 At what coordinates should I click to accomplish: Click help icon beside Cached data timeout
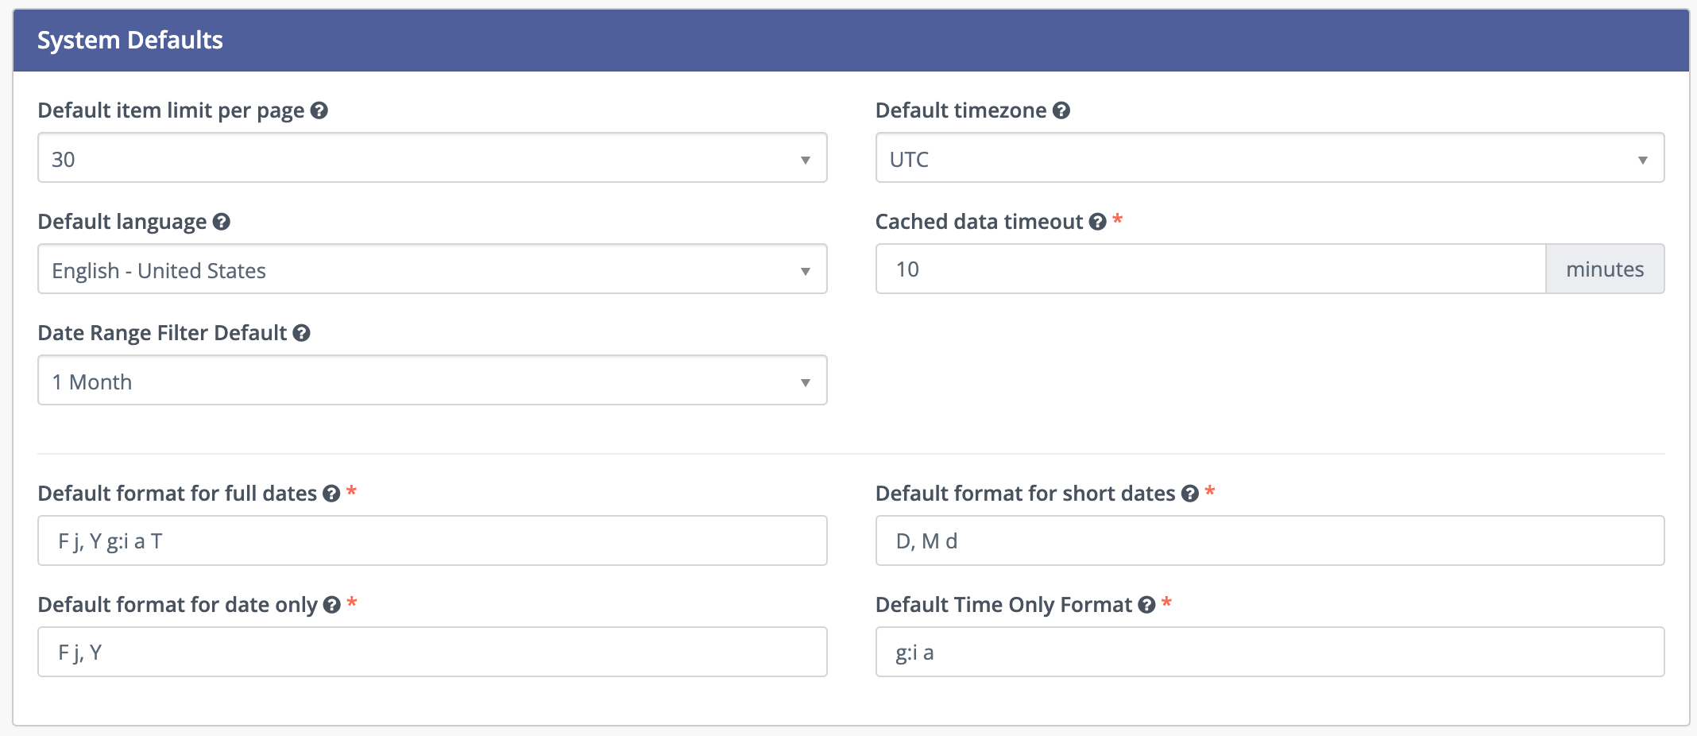click(1098, 222)
